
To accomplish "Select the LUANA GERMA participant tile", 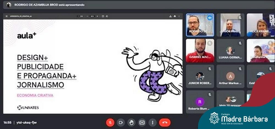I will point(230,51).
